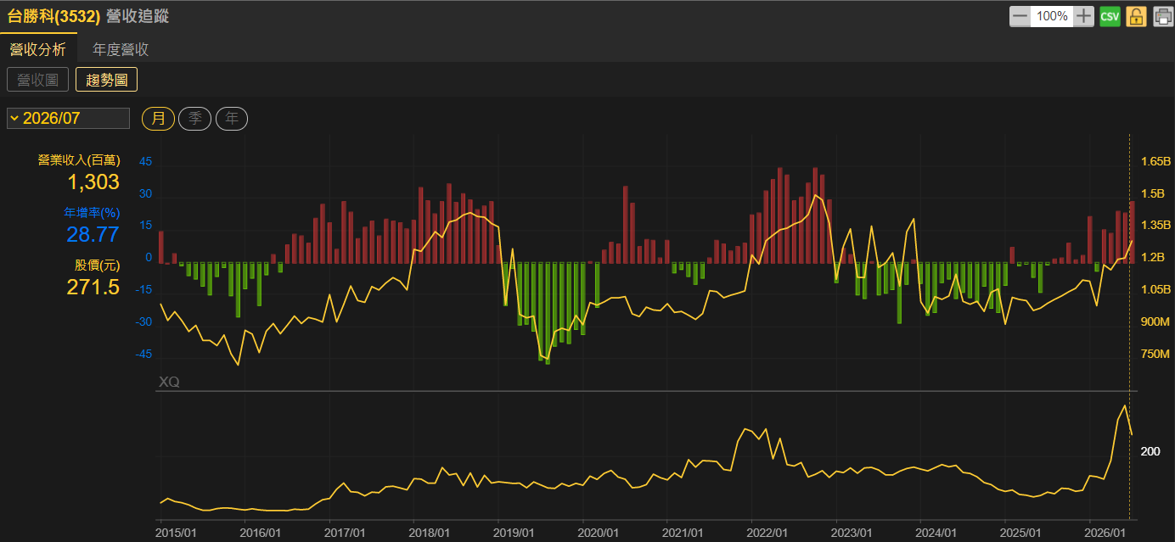Export data with the CSV icon
This screenshot has width=1175, height=542.
tap(1110, 16)
